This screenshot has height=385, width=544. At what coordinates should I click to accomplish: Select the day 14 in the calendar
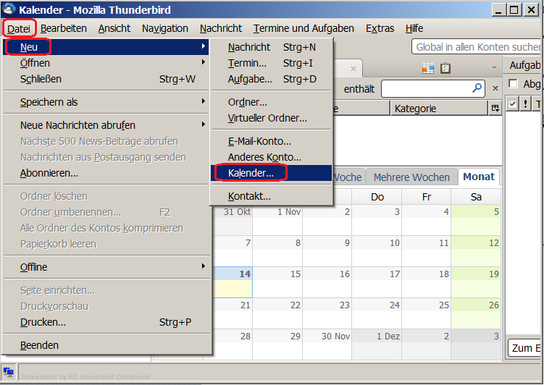click(233, 282)
